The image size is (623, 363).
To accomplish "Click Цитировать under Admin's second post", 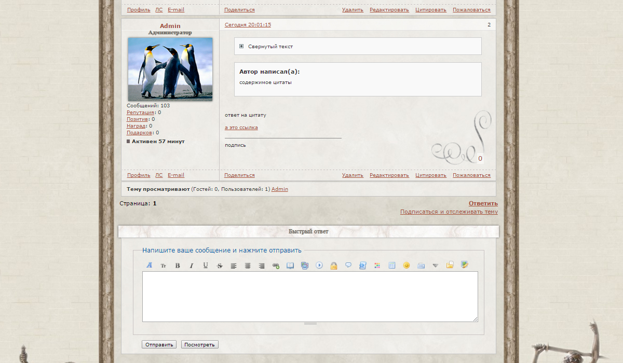I will [x=430, y=175].
